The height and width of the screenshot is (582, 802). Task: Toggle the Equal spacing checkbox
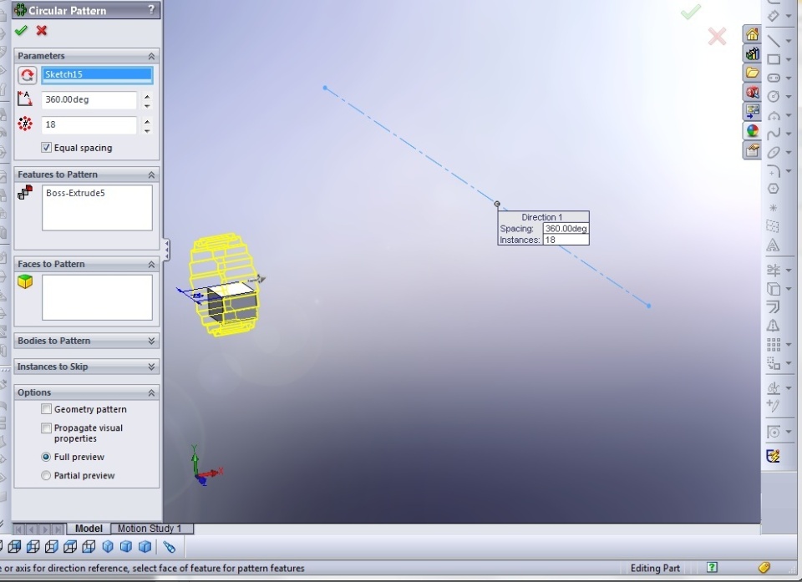[46, 148]
